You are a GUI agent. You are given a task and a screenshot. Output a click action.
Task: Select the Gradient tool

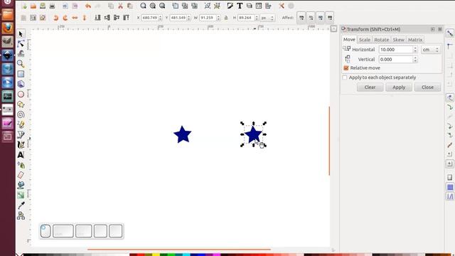click(21, 195)
